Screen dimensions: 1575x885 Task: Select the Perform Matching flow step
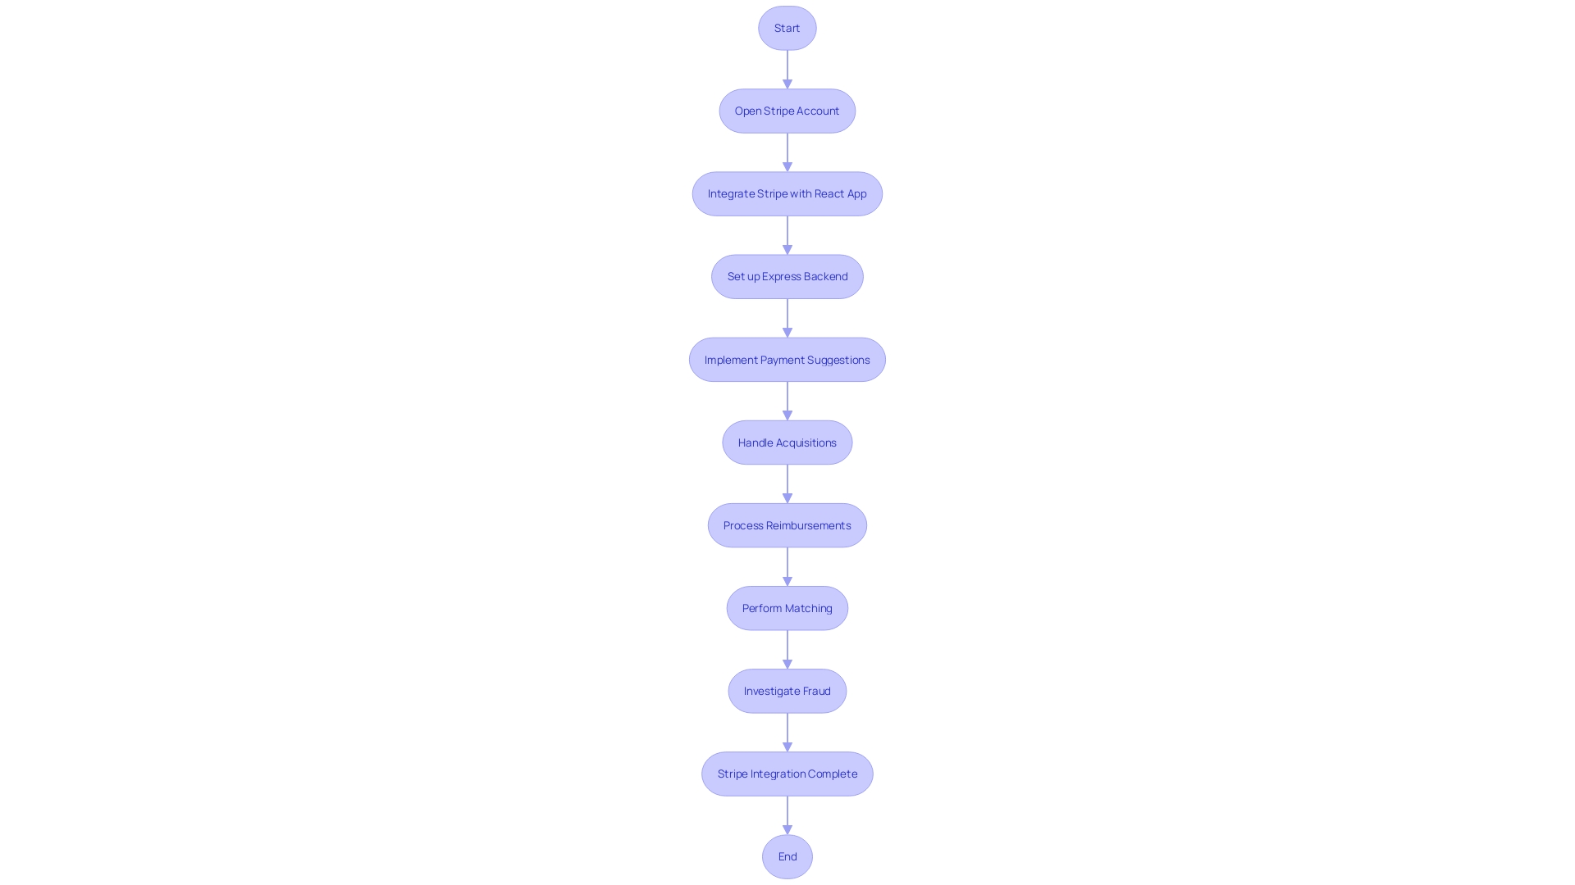[x=787, y=607]
